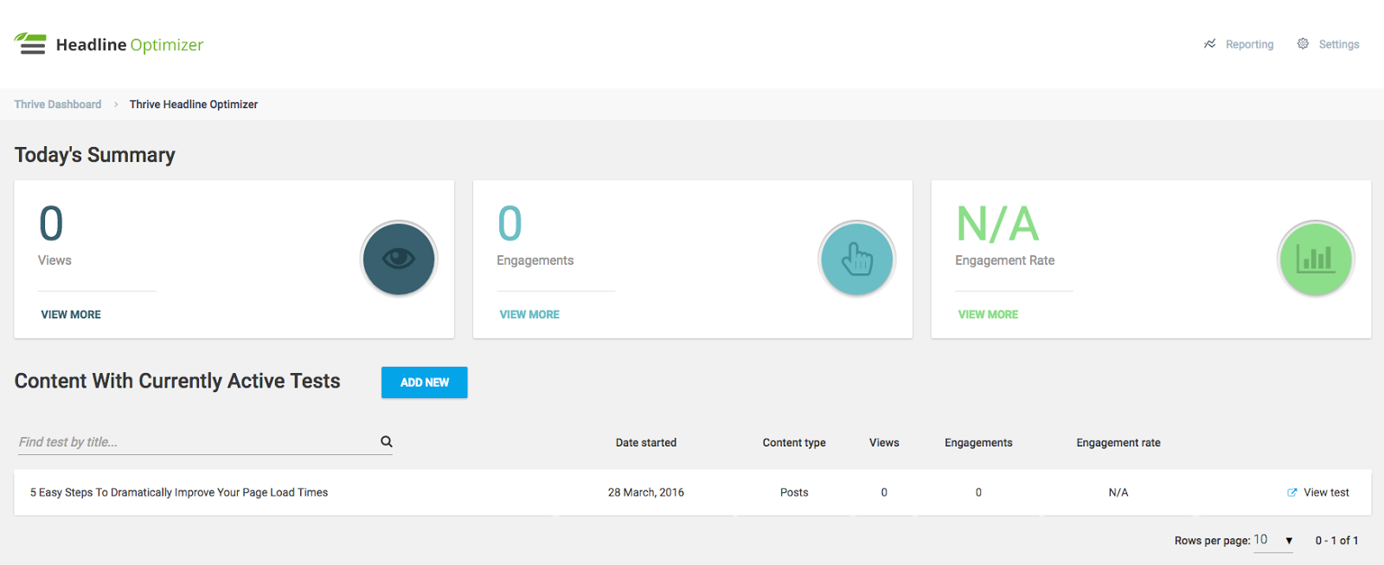Focus the Find test by title field
The width and height of the screenshot is (1384, 565).
[x=197, y=442]
